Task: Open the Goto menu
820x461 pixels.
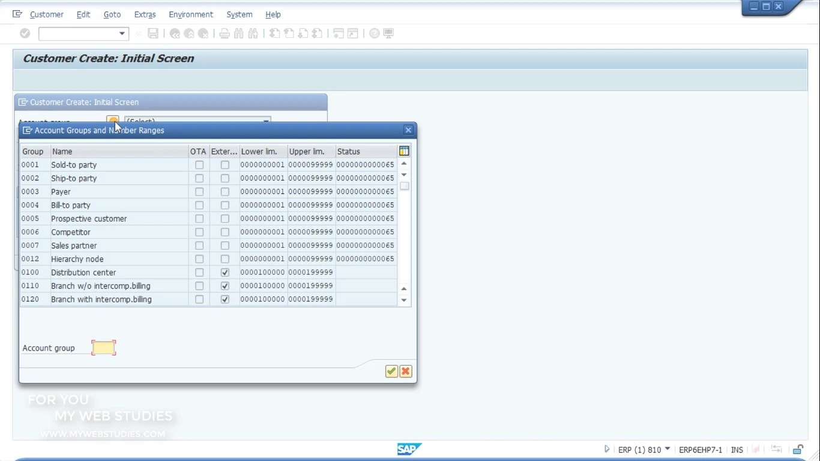Action: [x=112, y=14]
